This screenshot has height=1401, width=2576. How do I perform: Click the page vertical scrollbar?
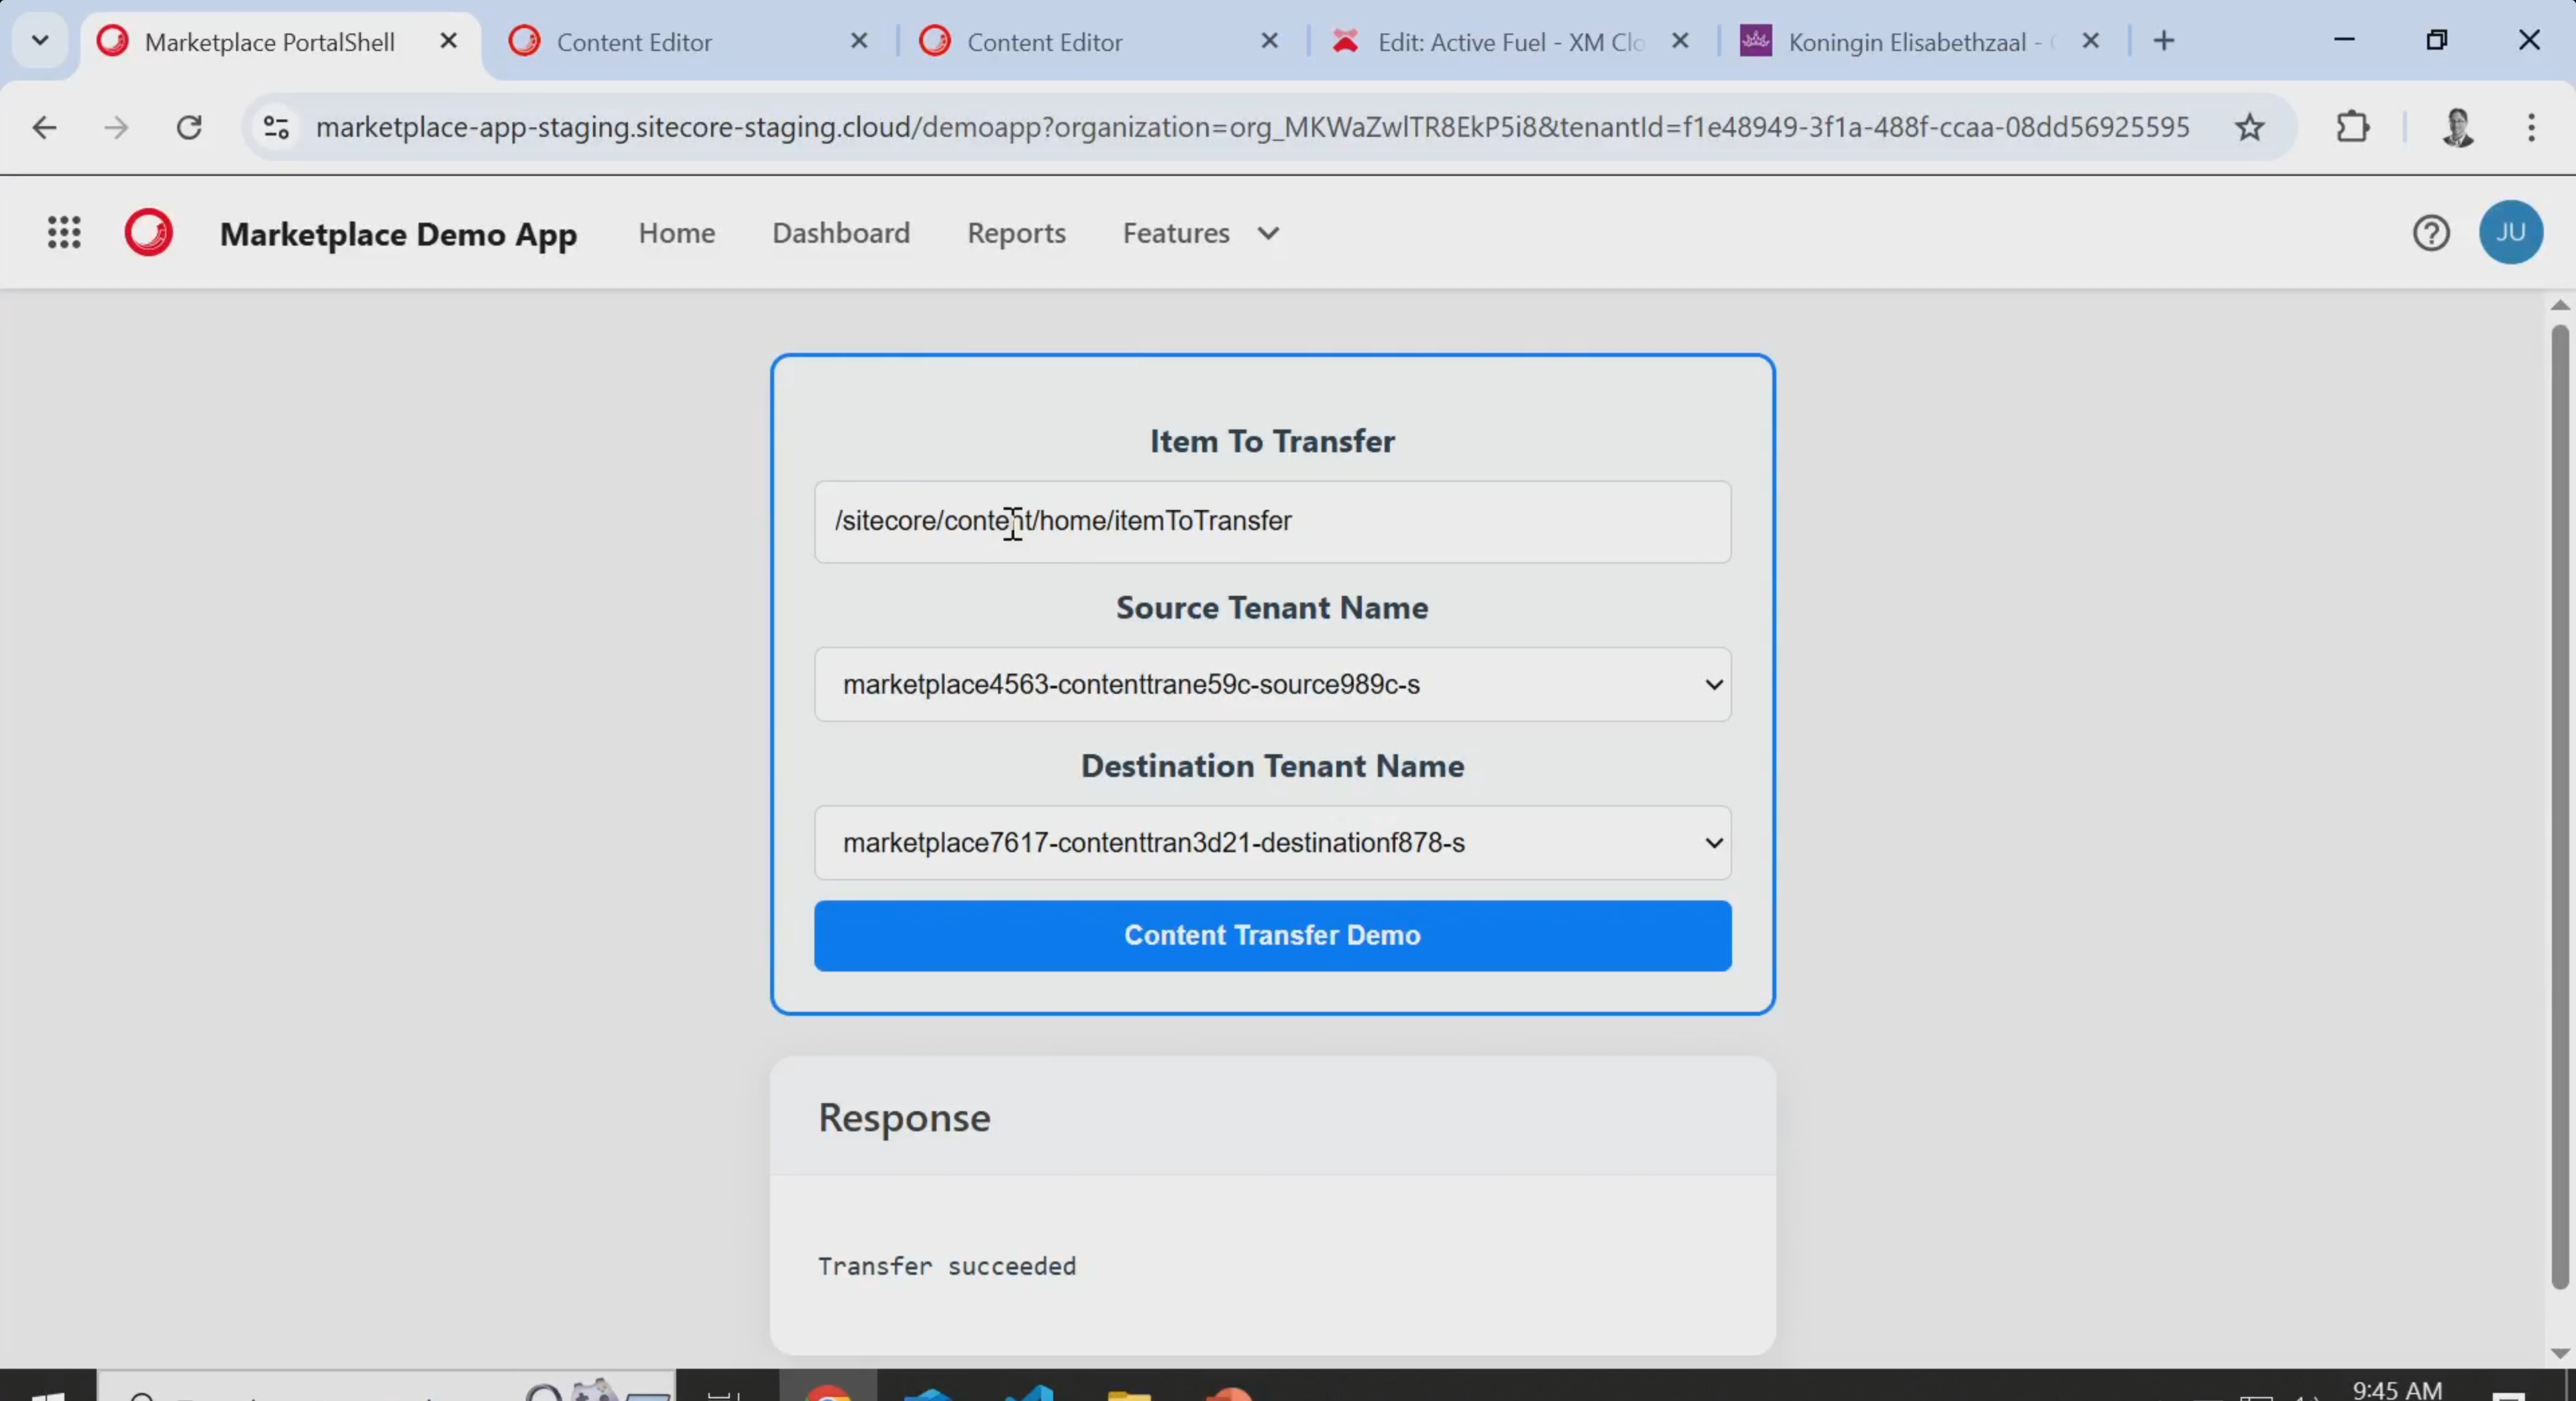(x=2559, y=806)
